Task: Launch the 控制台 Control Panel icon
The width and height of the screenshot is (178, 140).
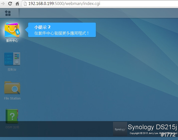Action: 12,59
